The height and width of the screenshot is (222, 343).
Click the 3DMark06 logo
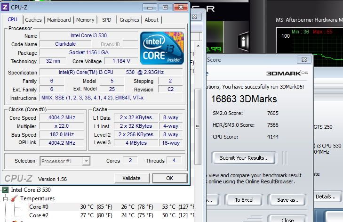287,73
